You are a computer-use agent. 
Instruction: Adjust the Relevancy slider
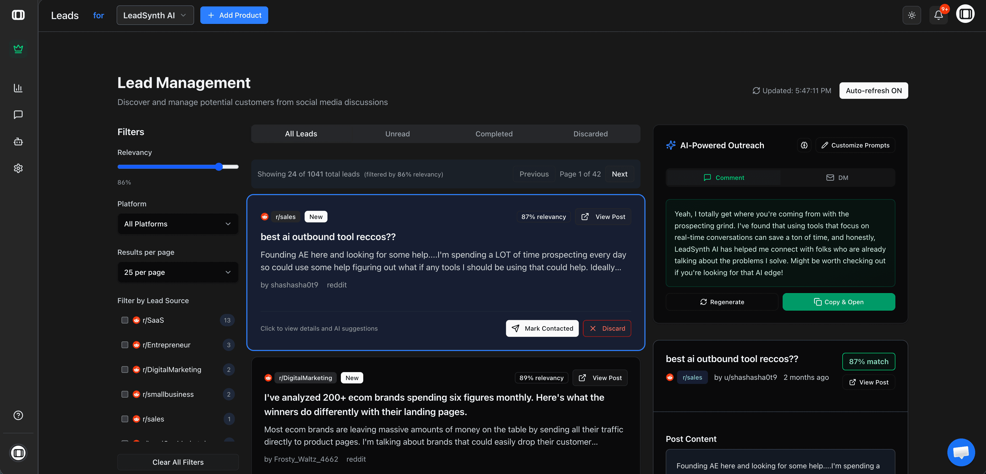[x=219, y=166]
